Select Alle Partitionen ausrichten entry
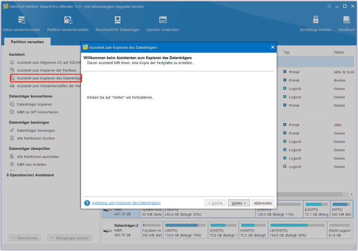This screenshot has width=358, height=251. (x=38, y=157)
